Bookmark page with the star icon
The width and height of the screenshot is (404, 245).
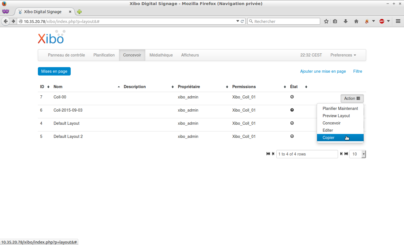[326, 21]
